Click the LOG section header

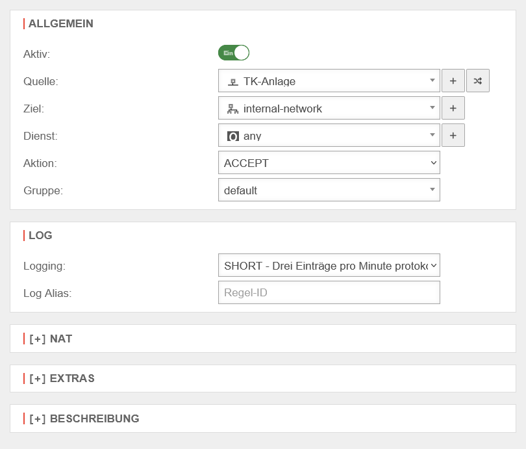click(40, 236)
